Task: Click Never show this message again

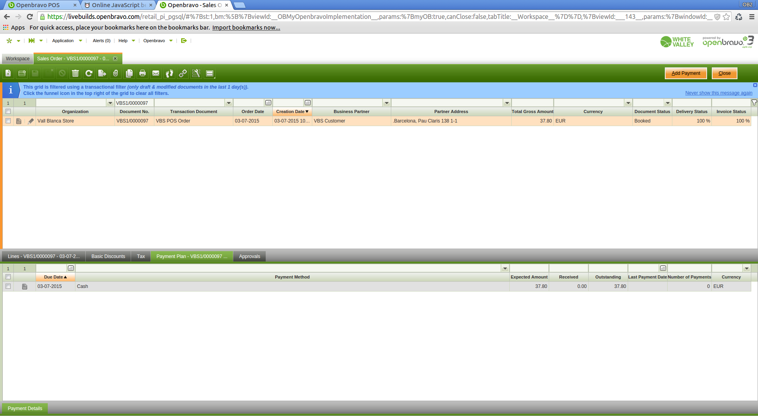Action: pos(719,93)
